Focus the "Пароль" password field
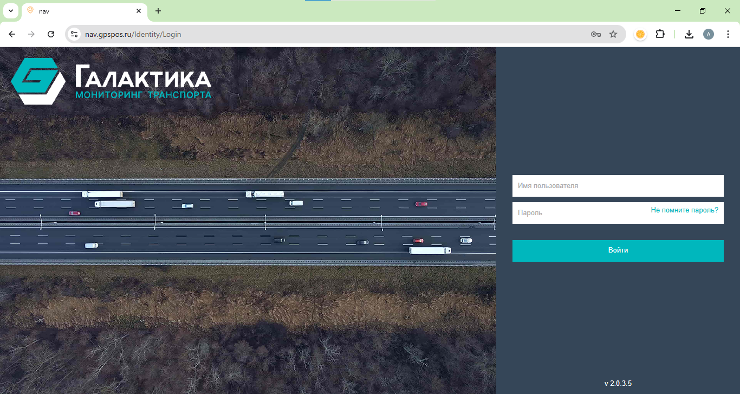 pos(618,213)
